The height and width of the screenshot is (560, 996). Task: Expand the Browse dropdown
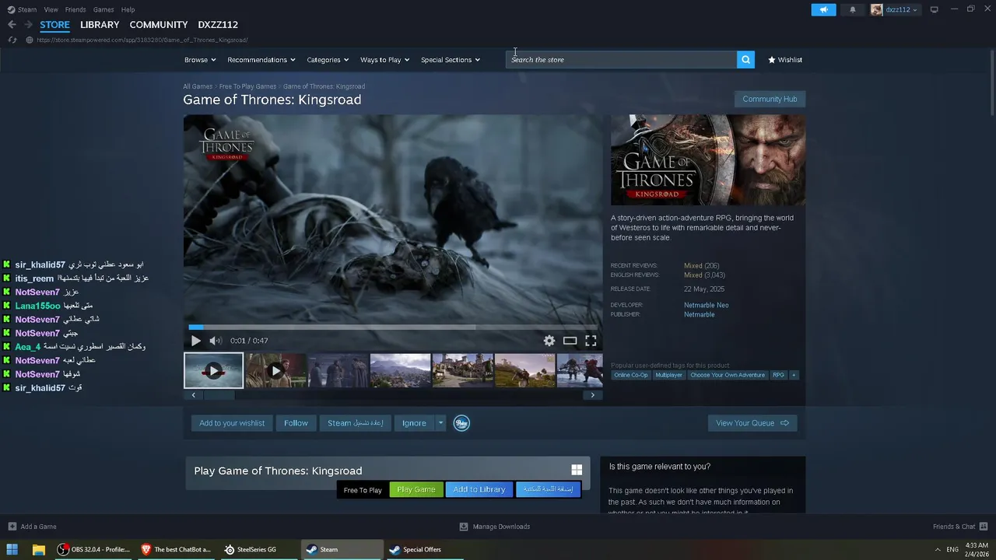199,60
